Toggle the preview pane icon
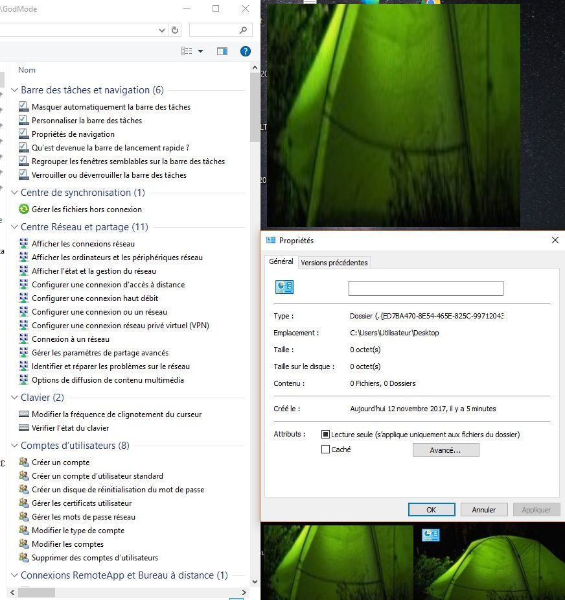565x600 pixels. [x=222, y=51]
